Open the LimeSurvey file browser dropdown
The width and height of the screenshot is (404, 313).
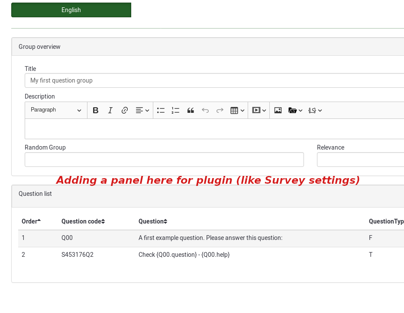[x=295, y=110]
